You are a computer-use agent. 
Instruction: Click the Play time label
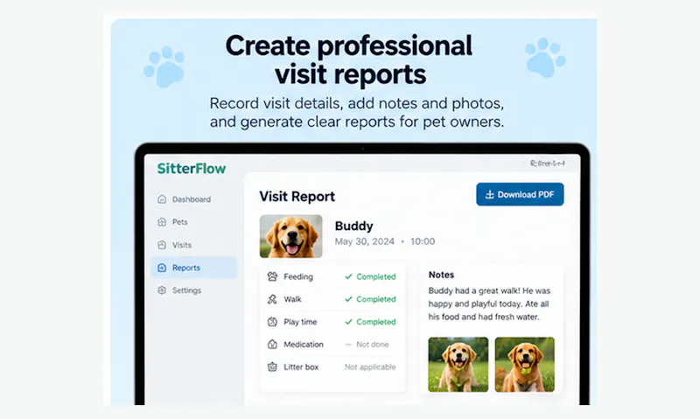coord(300,322)
